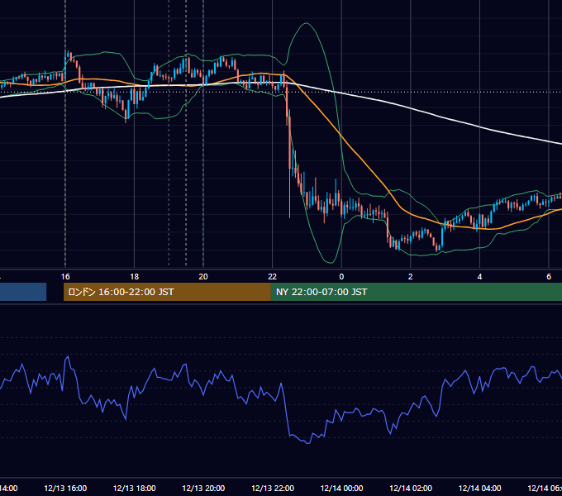Click the ロンドン 16:00-22:00 JST session bar
Screen dimensions: 562x496
click(x=167, y=292)
